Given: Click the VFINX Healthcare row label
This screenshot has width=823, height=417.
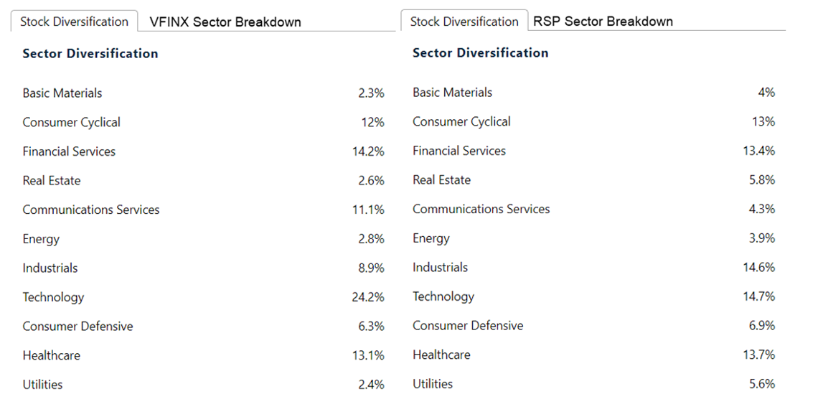Looking at the screenshot, I should [x=52, y=355].
